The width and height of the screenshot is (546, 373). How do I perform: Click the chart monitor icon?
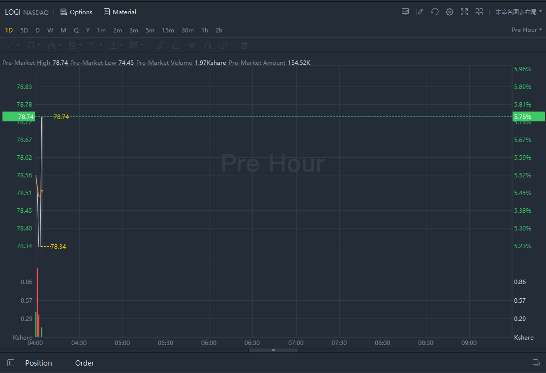[405, 12]
